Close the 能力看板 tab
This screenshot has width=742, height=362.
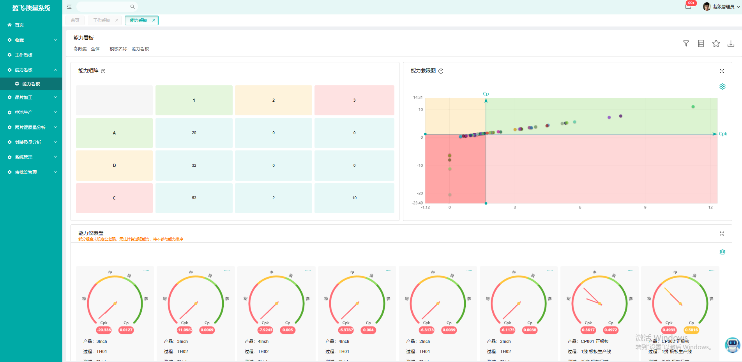coord(154,20)
